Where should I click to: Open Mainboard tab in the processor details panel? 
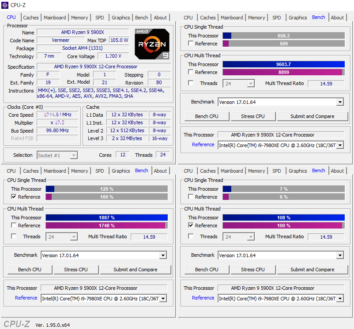tap(55, 18)
